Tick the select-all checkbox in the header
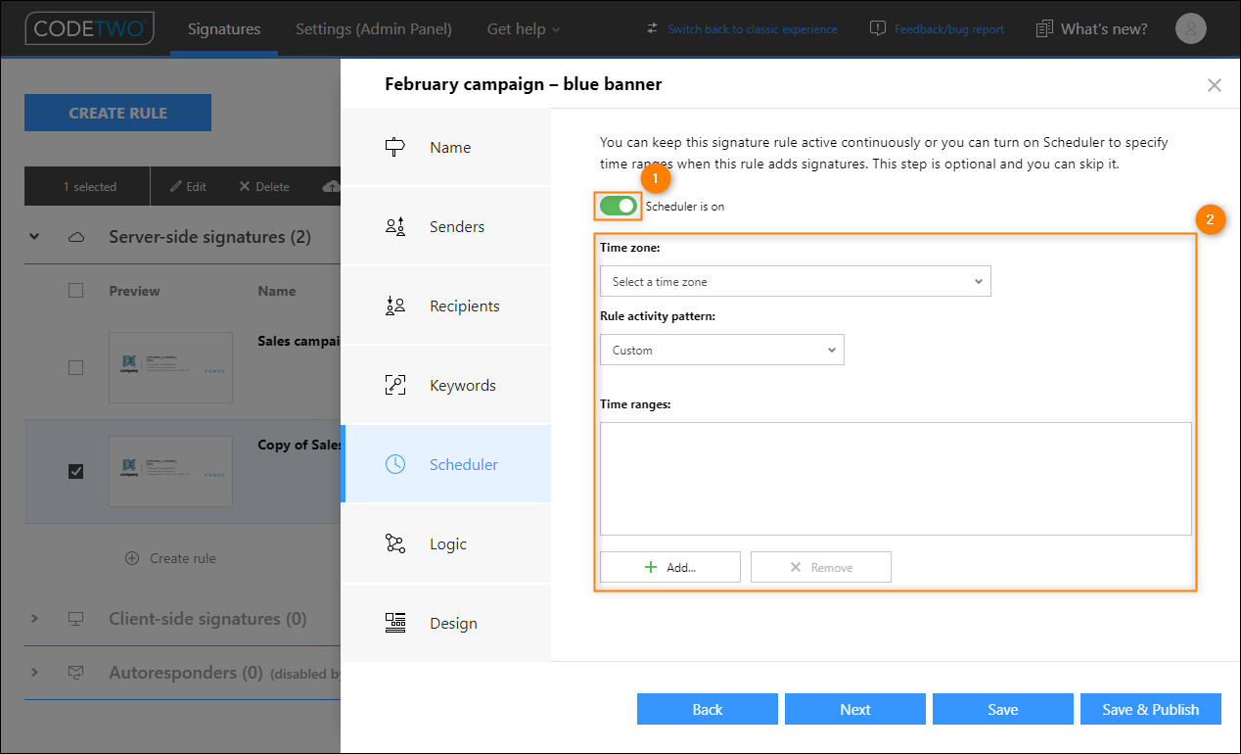Viewport: 1241px width, 754px height. click(x=75, y=291)
